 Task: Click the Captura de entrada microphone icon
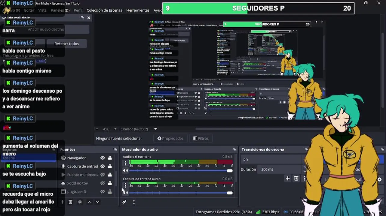(63, 166)
